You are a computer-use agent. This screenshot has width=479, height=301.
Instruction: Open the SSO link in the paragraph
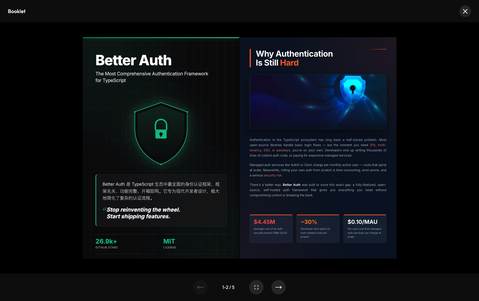coord(267,150)
